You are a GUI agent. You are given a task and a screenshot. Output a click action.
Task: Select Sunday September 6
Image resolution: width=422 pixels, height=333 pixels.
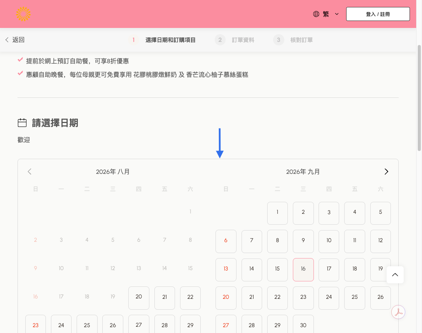click(x=226, y=241)
